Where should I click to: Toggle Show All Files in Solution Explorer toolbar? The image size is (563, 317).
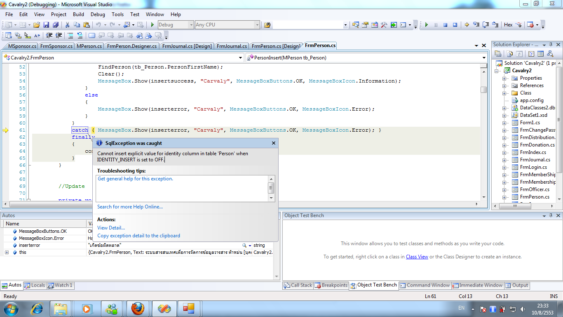pyautogui.click(x=510, y=54)
